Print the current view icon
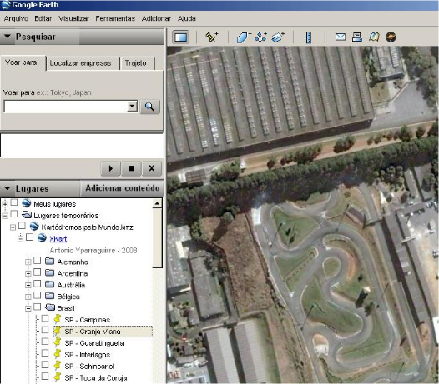Viewport: 439px width, 384px height. tap(357, 37)
